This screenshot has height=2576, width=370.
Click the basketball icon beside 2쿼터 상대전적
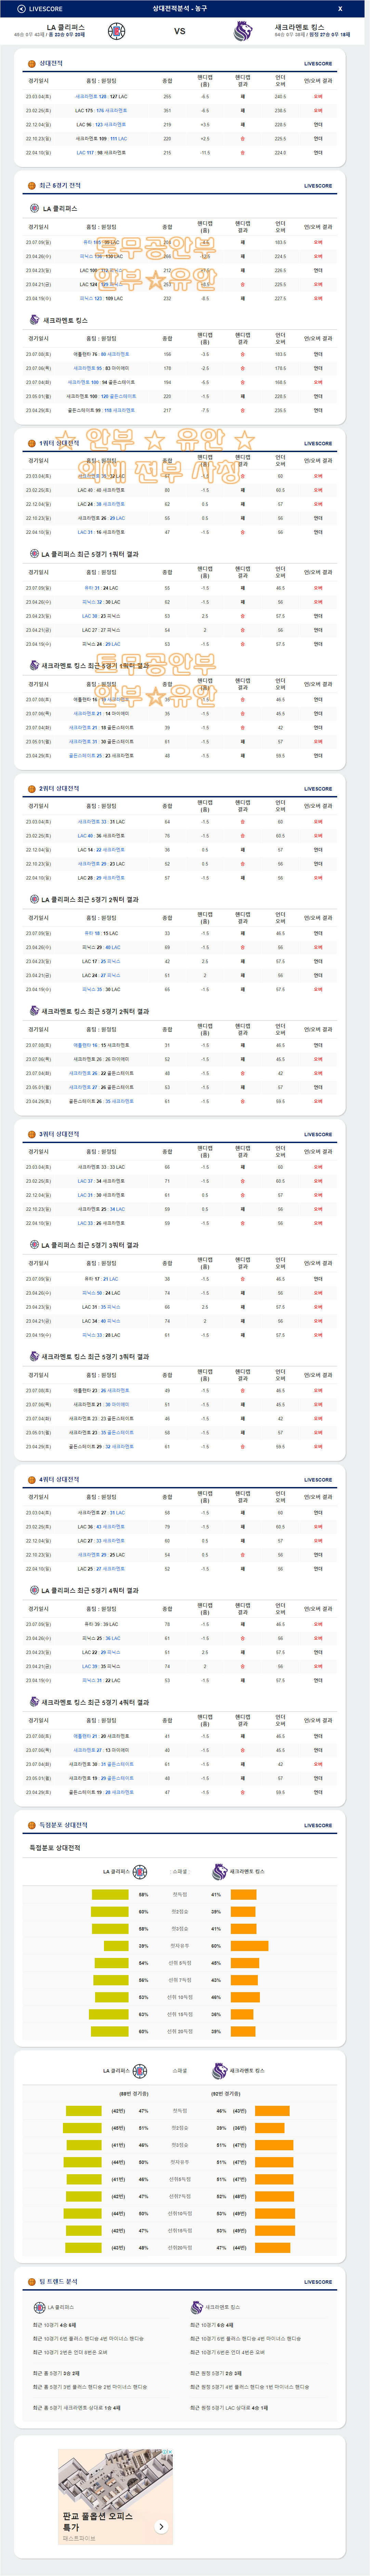(x=32, y=788)
